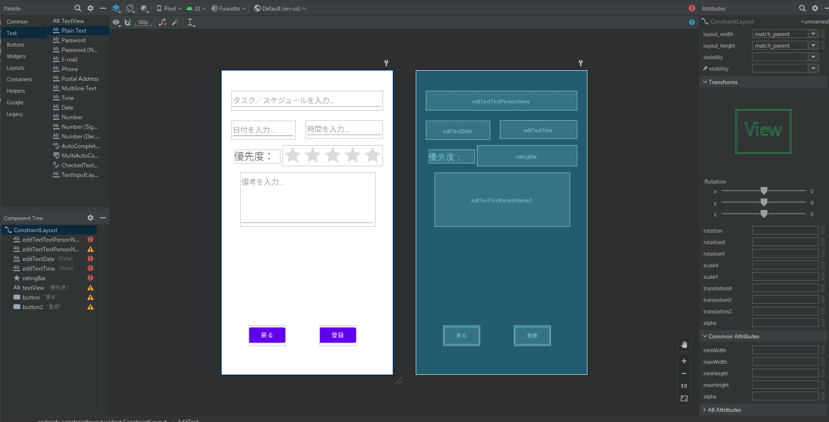The image size is (829, 422).
Task: Click the task/schedule input field in design
Action: [x=307, y=100]
